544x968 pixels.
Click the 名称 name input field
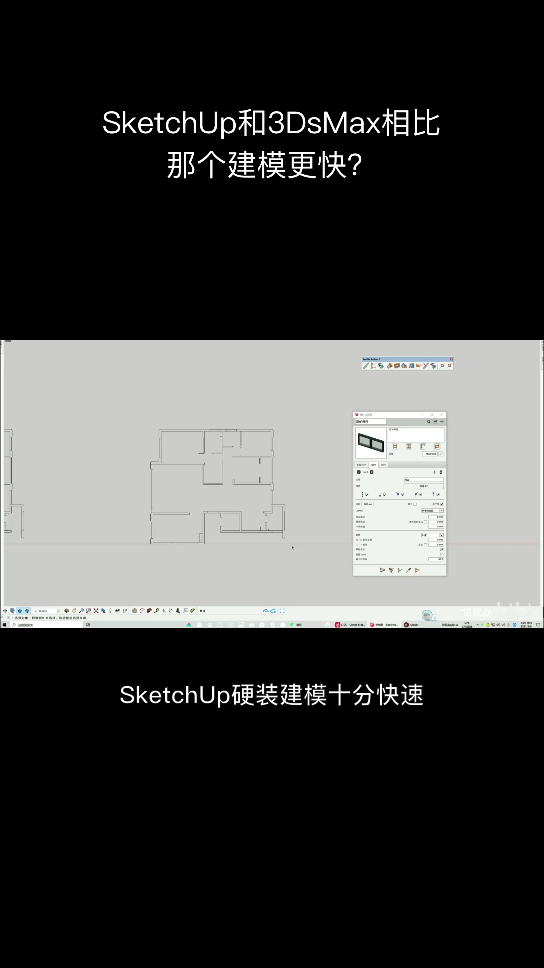click(423, 480)
